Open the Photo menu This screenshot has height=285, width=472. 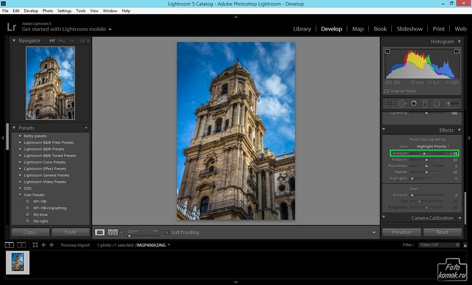47,11
